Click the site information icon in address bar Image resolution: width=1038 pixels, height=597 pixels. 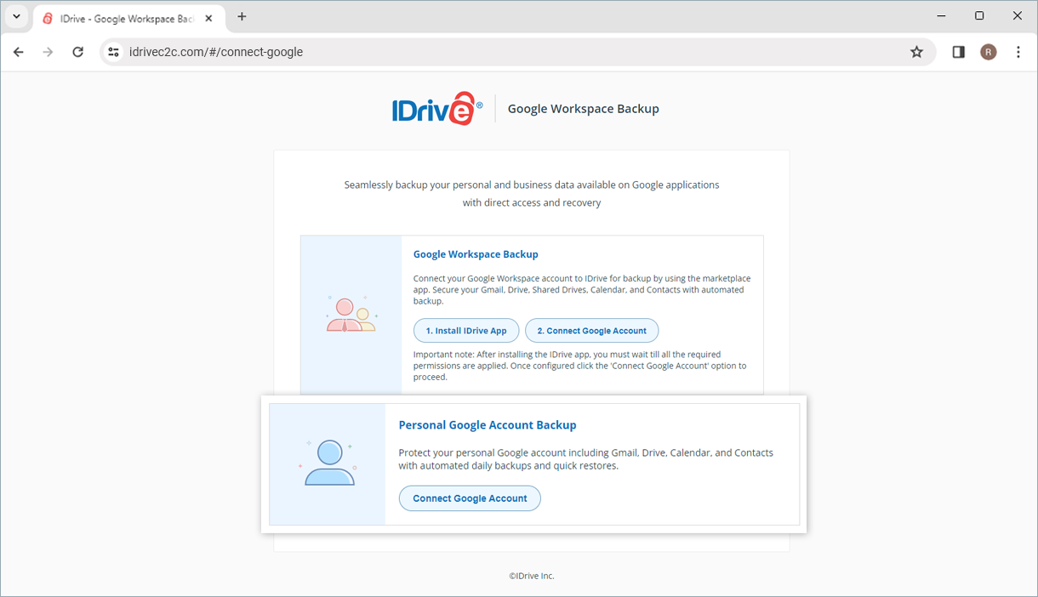pos(114,52)
